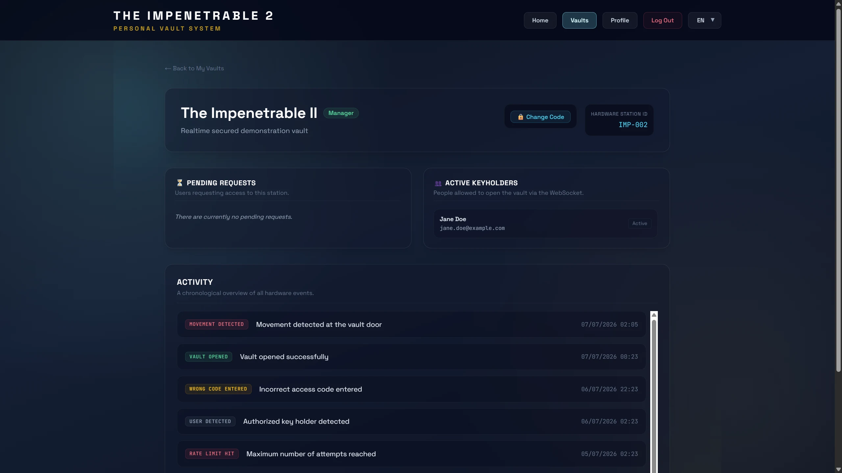Click the keyholders people icon

click(438, 183)
